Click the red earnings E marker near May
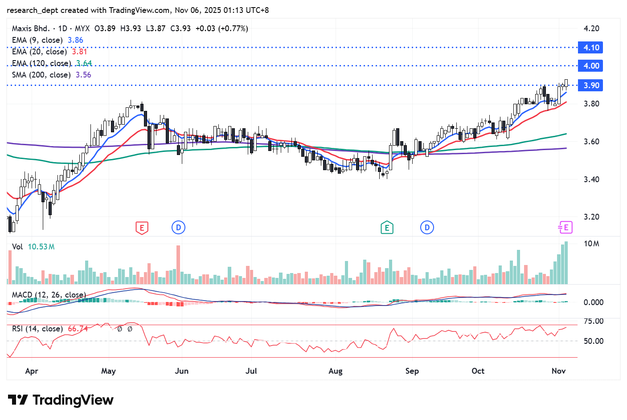The width and height of the screenshot is (627, 420). pyautogui.click(x=142, y=228)
